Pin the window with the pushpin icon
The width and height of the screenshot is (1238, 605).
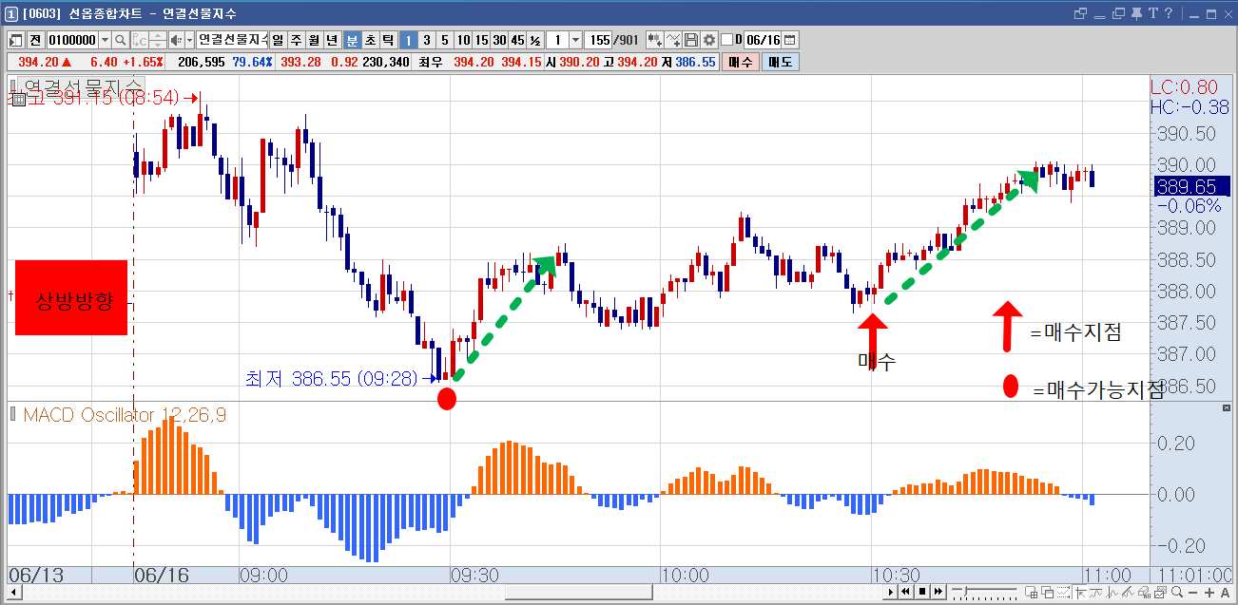[x=1135, y=13]
